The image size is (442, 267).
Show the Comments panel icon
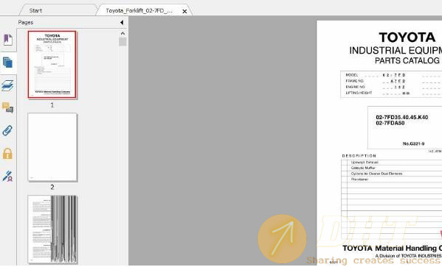(7, 107)
